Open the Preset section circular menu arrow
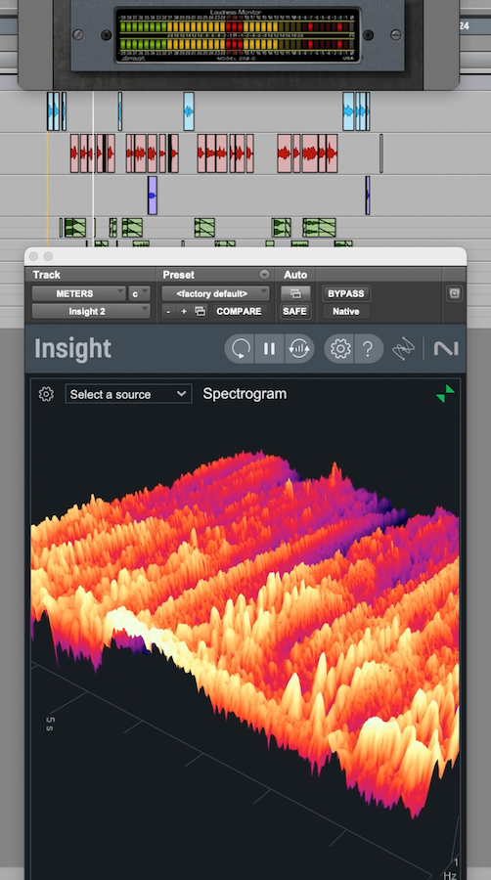491x880 pixels. [264, 275]
